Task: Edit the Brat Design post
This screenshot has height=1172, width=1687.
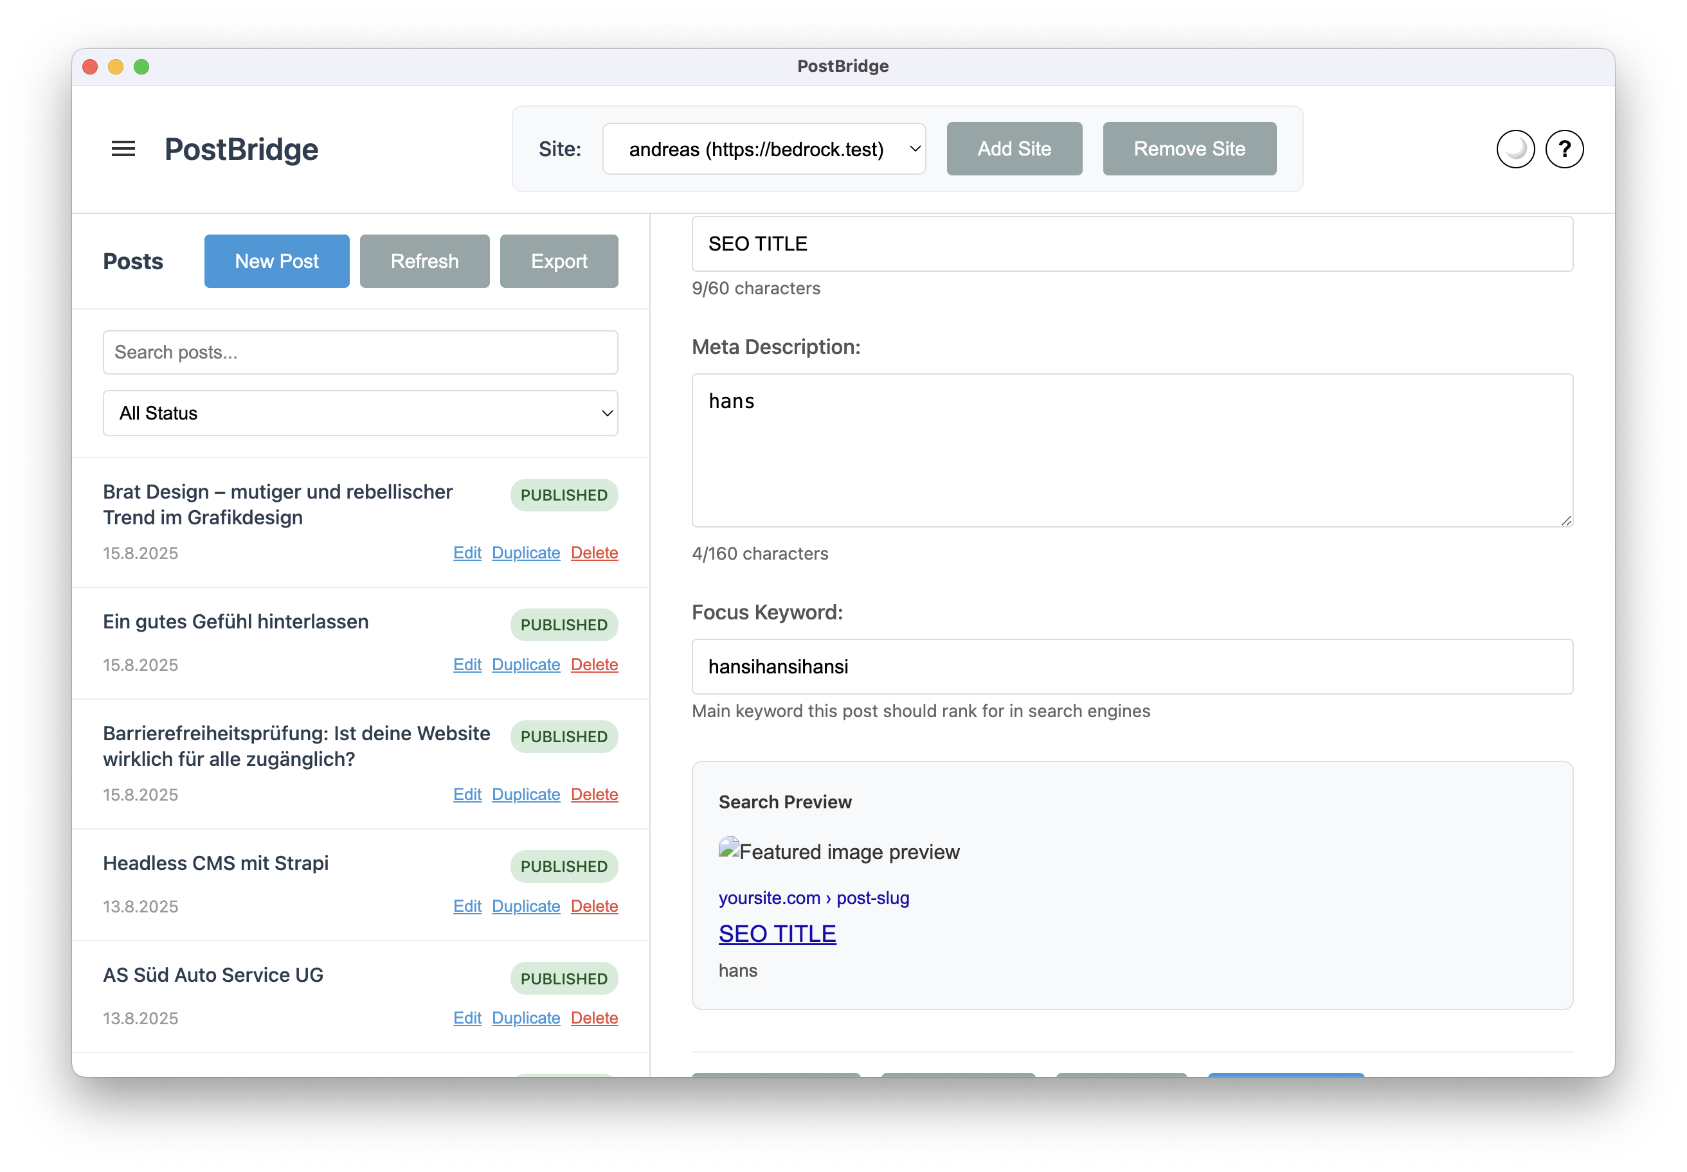Action: click(x=467, y=553)
